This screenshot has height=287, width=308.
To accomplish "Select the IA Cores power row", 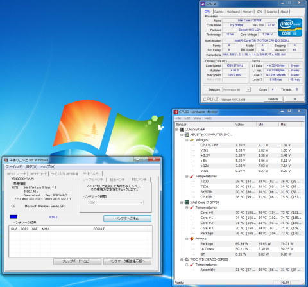I will 252,249.
